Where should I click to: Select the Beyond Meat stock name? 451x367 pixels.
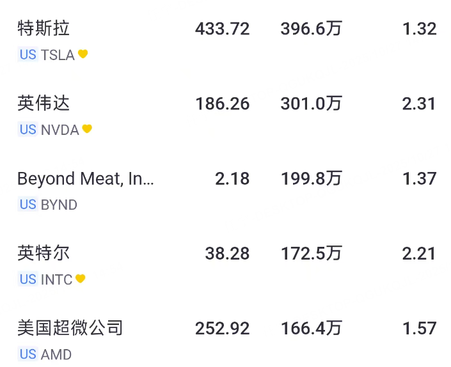[86, 178]
